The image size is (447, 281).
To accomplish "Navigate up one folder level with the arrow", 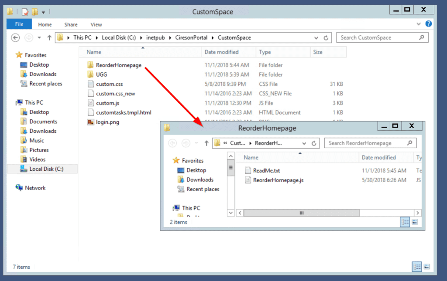I will [x=49, y=37].
